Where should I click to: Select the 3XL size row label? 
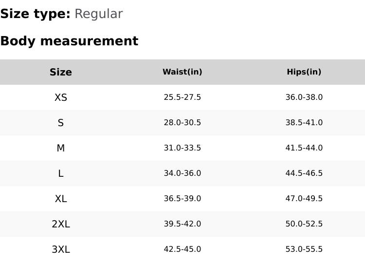pos(61,249)
